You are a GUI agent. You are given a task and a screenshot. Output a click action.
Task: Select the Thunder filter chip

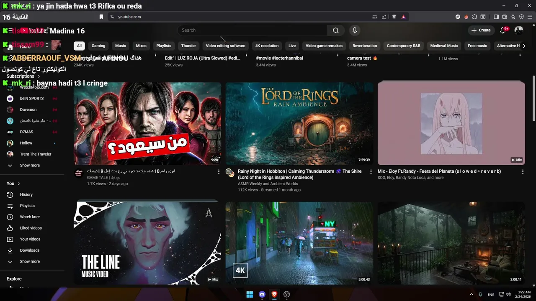click(188, 46)
